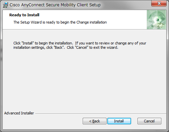Click the green CD disc banner image
Image resolution: width=169 pixels, height=132 pixels.
tap(156, 20)
